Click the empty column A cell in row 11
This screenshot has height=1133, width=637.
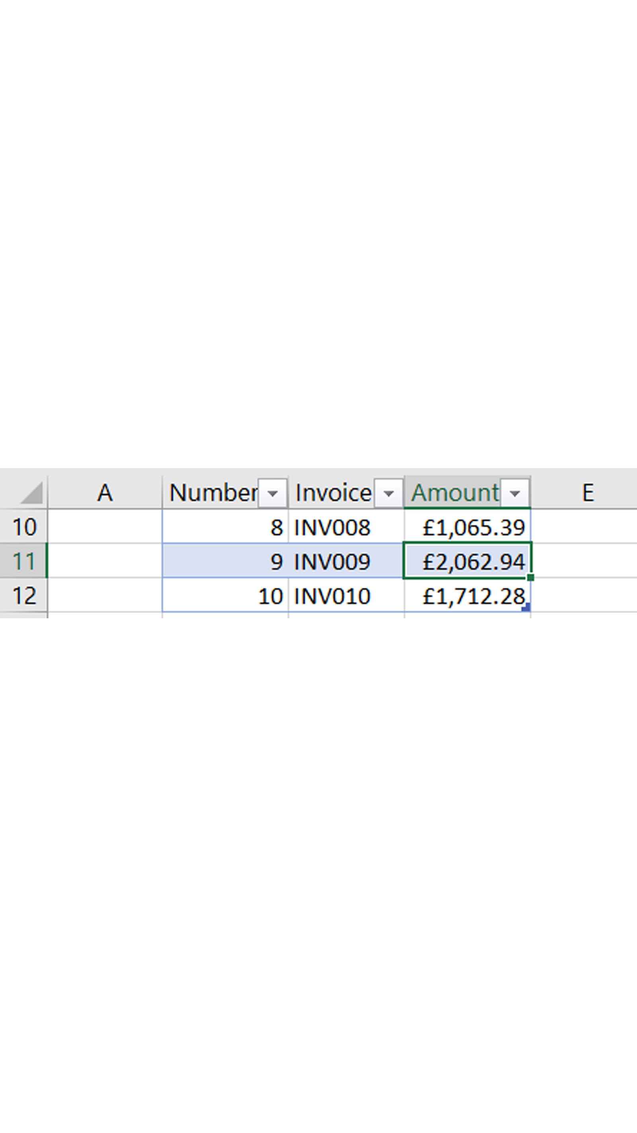[x=105, y=561]
